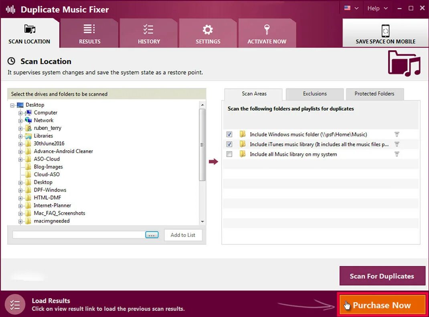The image size is (429, 317).
Task: Open the Scan Location tab
Action: click(29, 34)
